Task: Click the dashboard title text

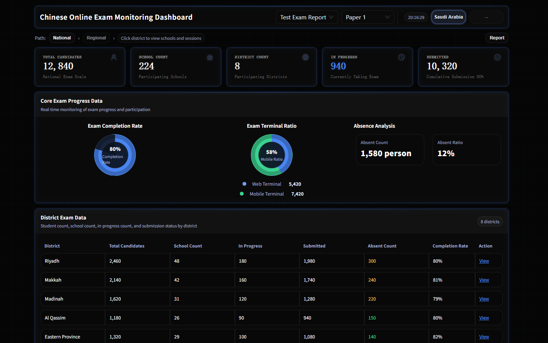Action: pyautogui.click(x=116, y=17)
